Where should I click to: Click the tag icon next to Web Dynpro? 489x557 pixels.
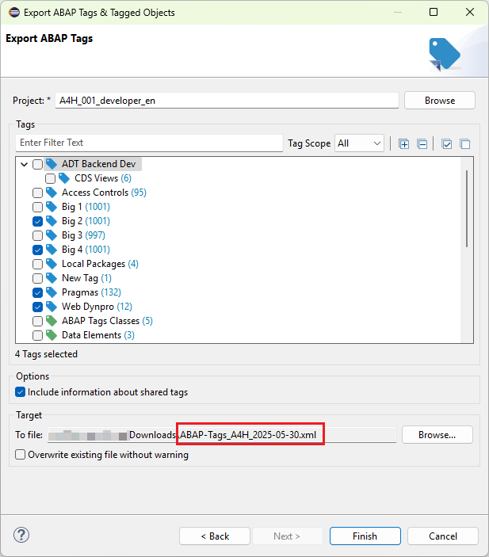pyautogui.click(x=52, y=306)
